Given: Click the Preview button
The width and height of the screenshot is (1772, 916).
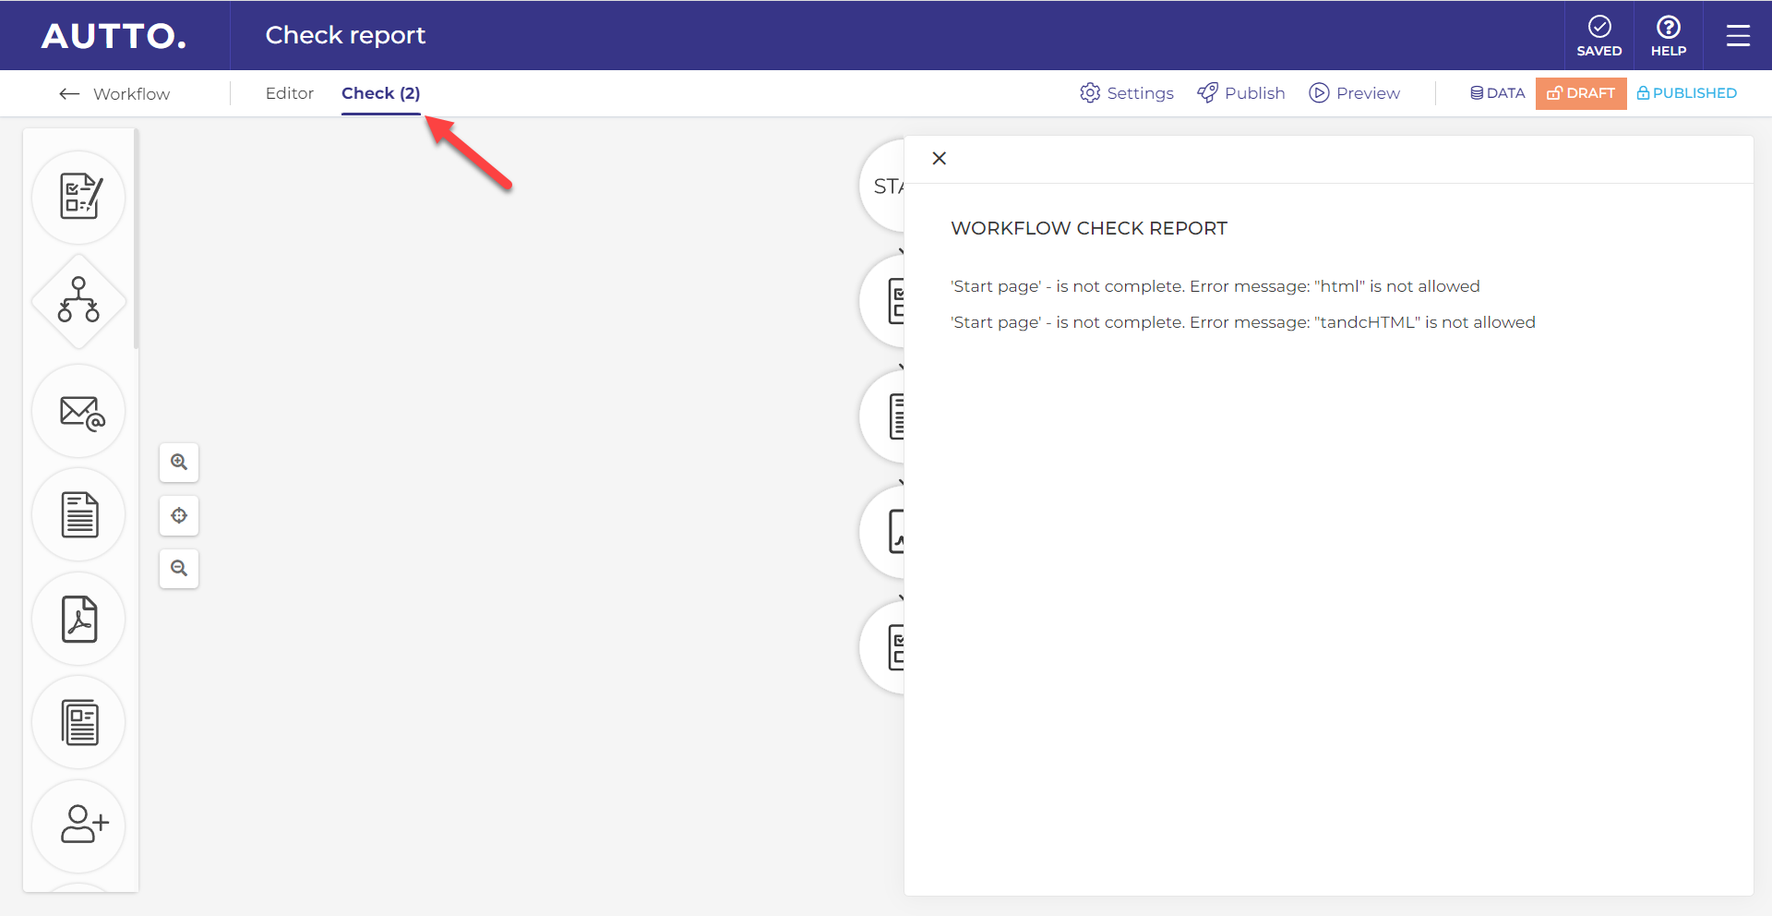Looking at the screenshot, I should coord(1355,93).
